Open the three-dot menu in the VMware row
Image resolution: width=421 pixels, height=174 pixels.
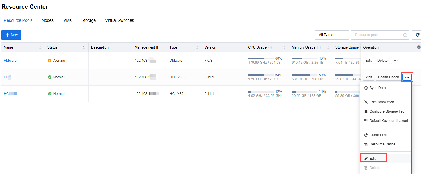396,61
